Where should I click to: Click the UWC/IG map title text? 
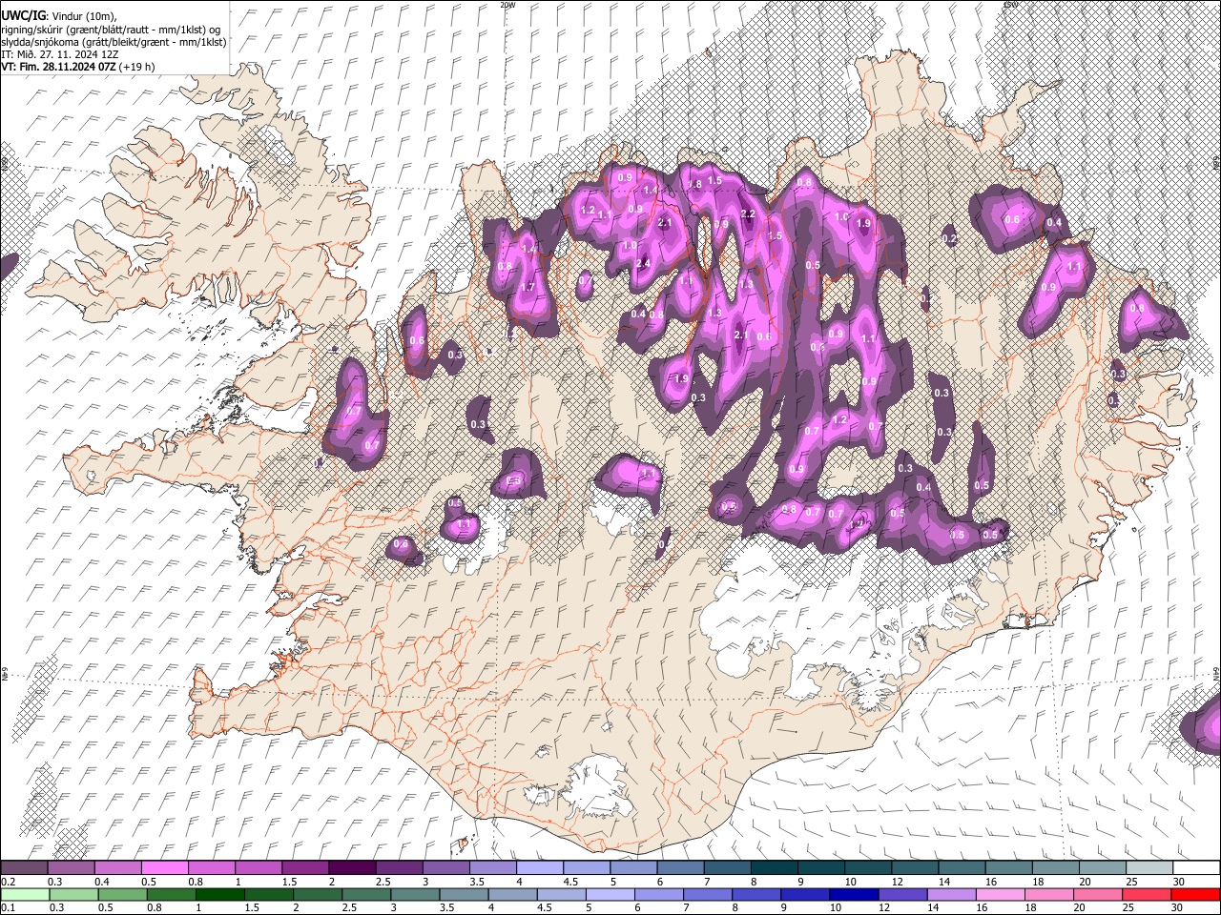22,16
